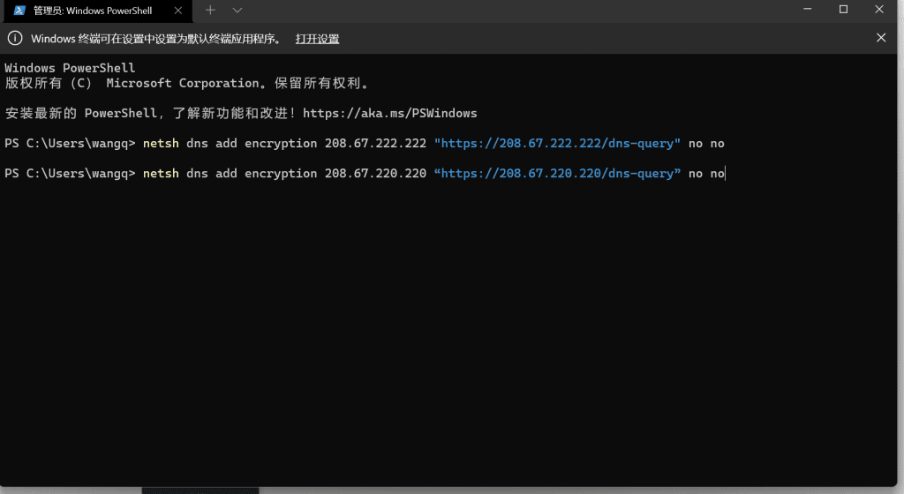This screenshot has width=904, height=494.
Task: Click the notification text about default terminal
Action: (155, 39)
